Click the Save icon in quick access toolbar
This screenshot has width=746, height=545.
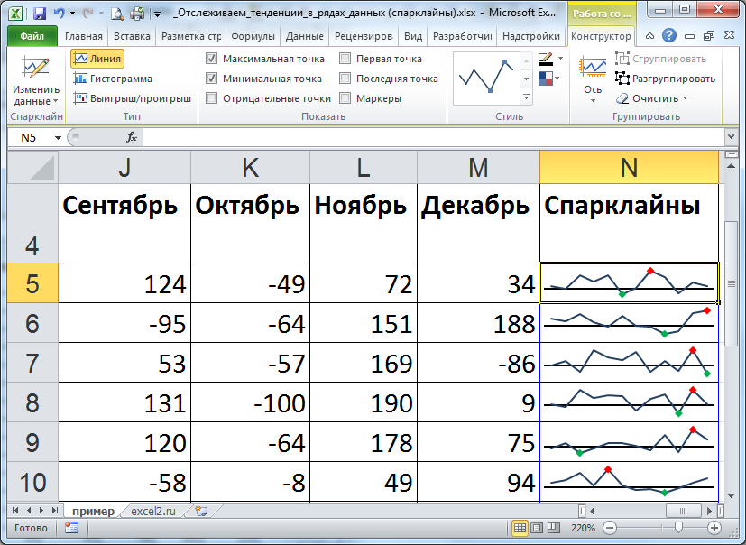38,14
